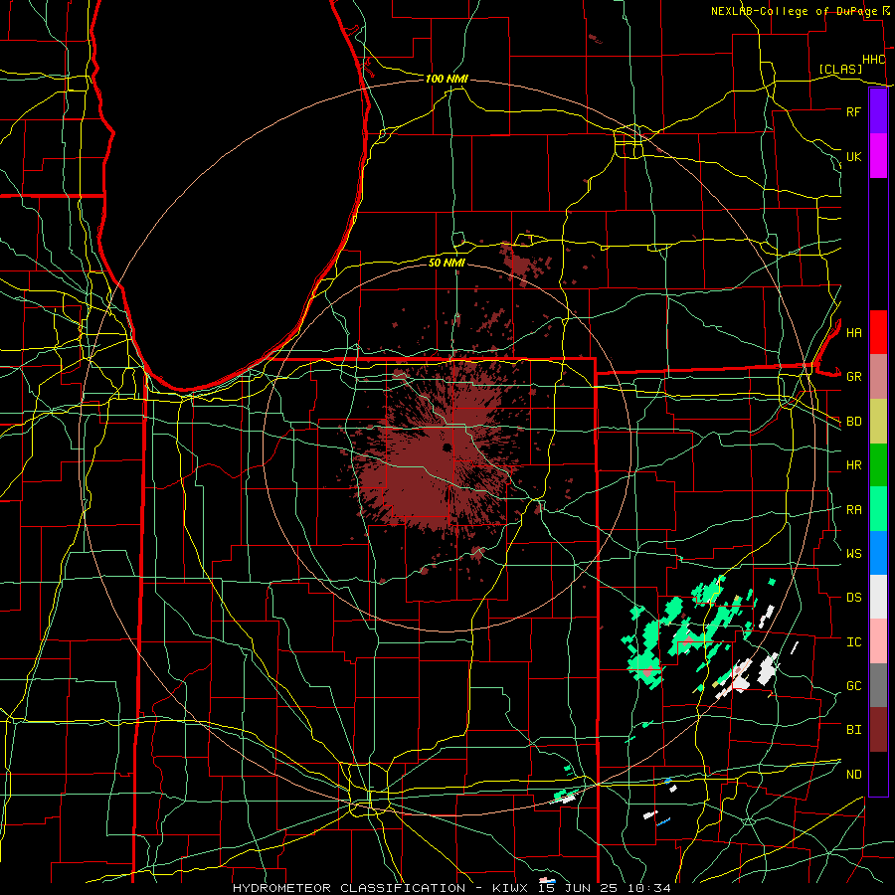
Task: Click the DS legend label
Action: coord(853,598)
